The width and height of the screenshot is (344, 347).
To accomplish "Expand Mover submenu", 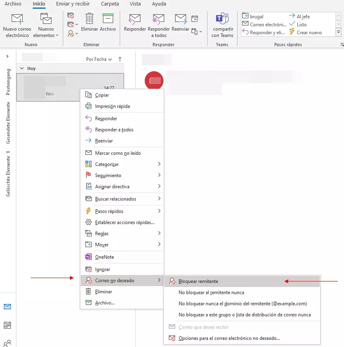I will 122,245.
